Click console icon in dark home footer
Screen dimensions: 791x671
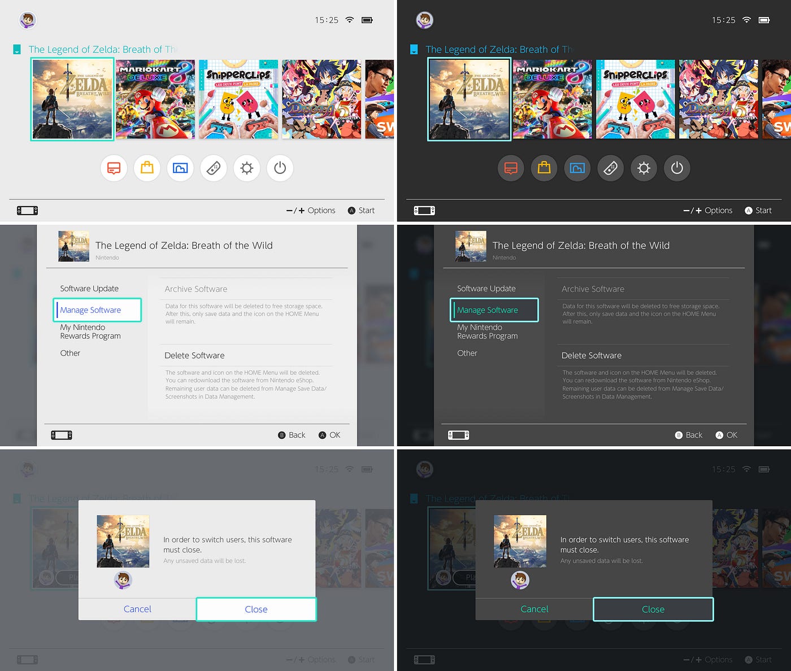(424, 211)
